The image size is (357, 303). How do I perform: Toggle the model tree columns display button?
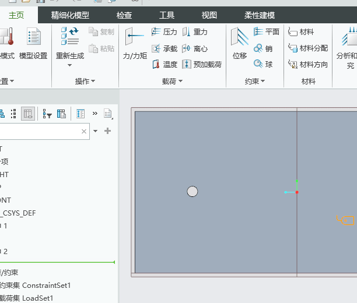28,114
